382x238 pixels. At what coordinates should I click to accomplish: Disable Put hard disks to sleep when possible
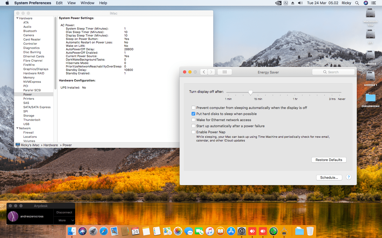point(193,114)
